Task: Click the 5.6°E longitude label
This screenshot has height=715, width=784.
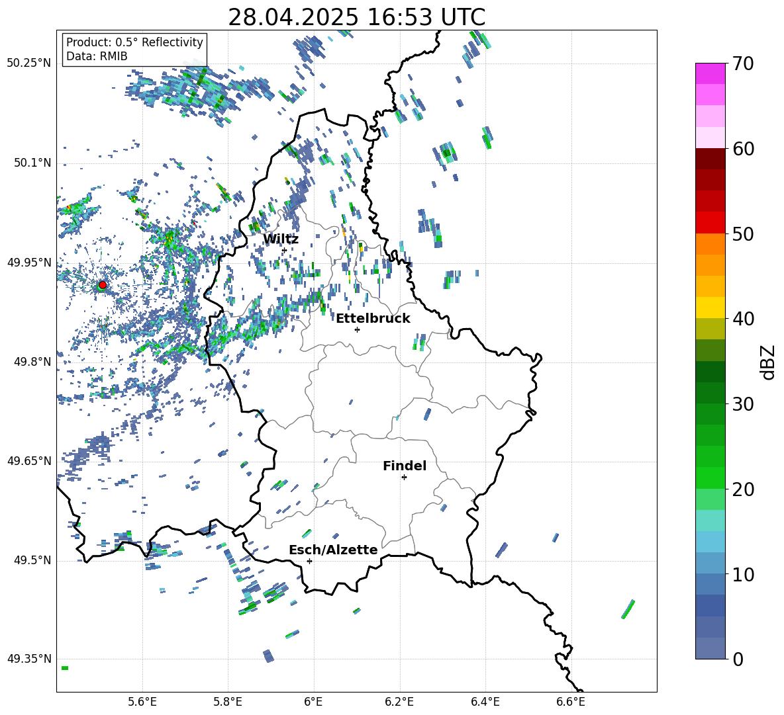Action: (142, 702)
